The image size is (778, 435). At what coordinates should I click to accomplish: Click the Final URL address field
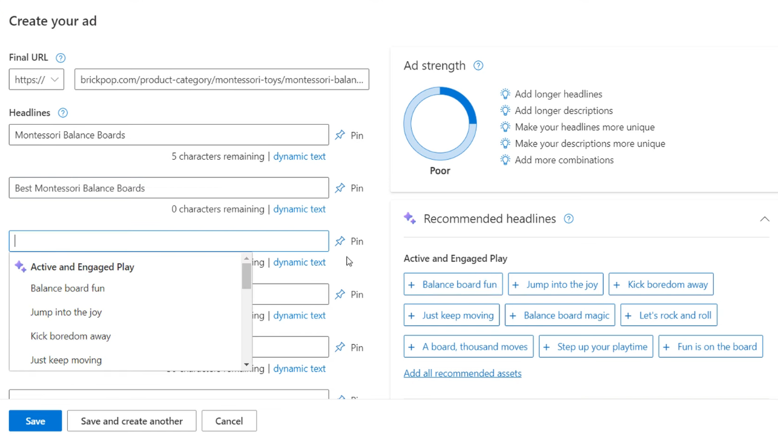click(222, 79)
